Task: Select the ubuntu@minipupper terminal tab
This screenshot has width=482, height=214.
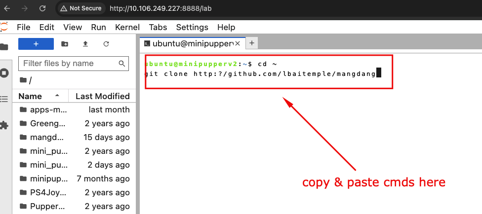Action: (190, 43)
